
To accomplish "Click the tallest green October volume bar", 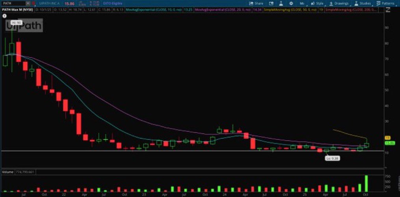I will (x=367, y=184).
